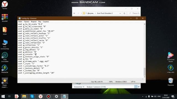Open the Корзина recycle bin

pos(171,82)
